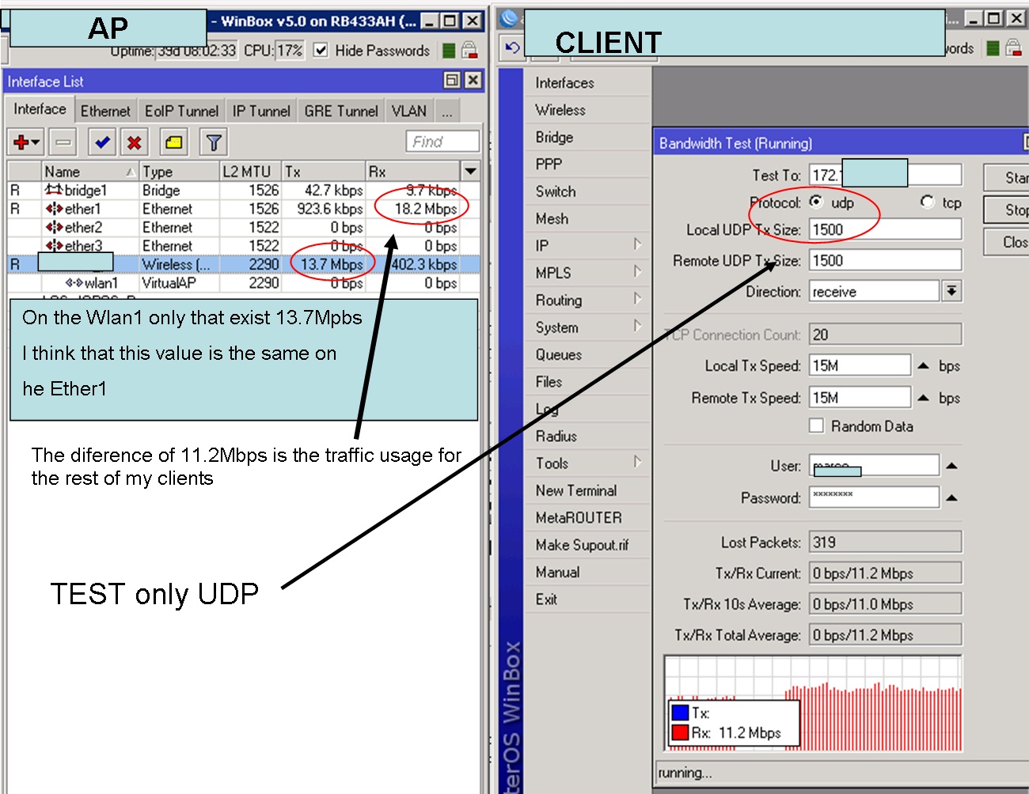Click the remove interface minus icon

63,142
